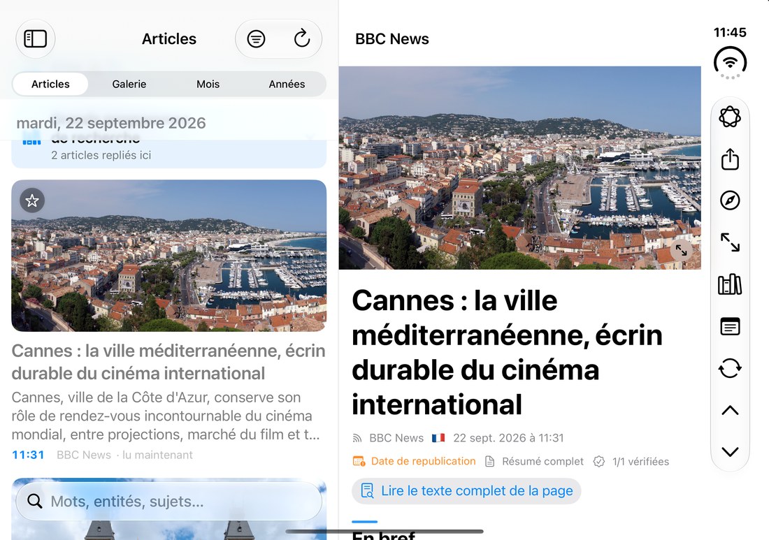Click the Cannes hero image in reader
Screen dimensions: 769x540
coord(520,168)
